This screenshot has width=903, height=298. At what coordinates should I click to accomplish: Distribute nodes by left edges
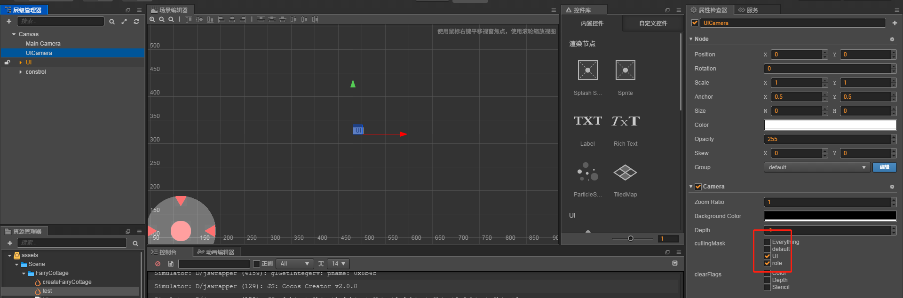coord(293,19)
